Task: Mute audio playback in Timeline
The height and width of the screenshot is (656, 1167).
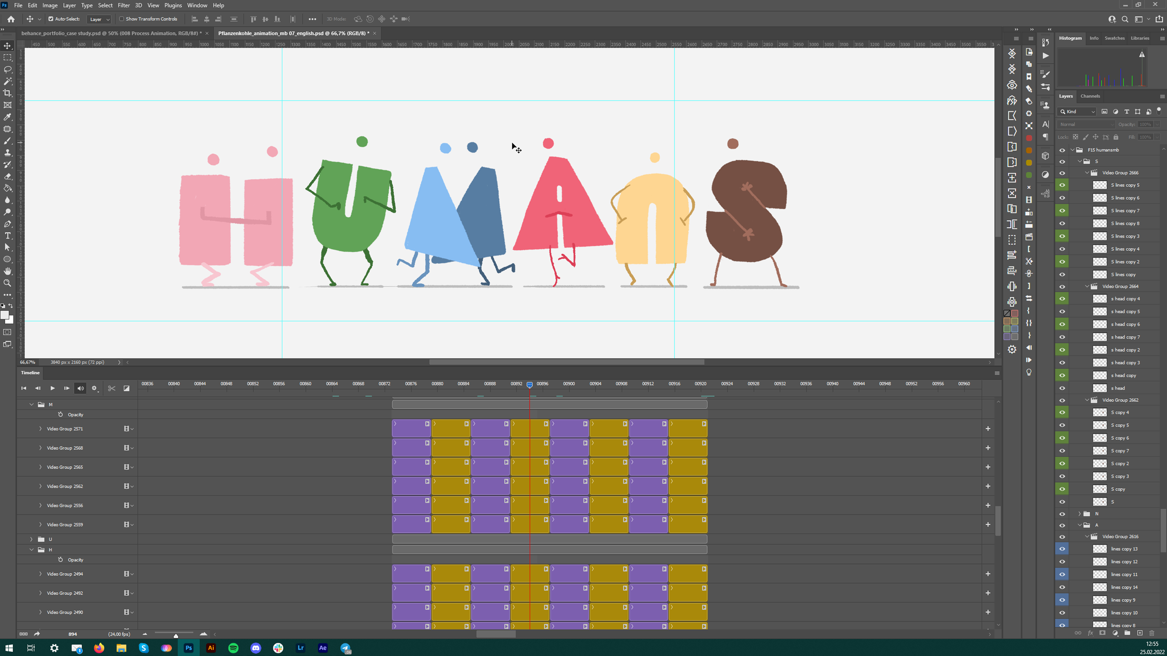Action: 80,388
